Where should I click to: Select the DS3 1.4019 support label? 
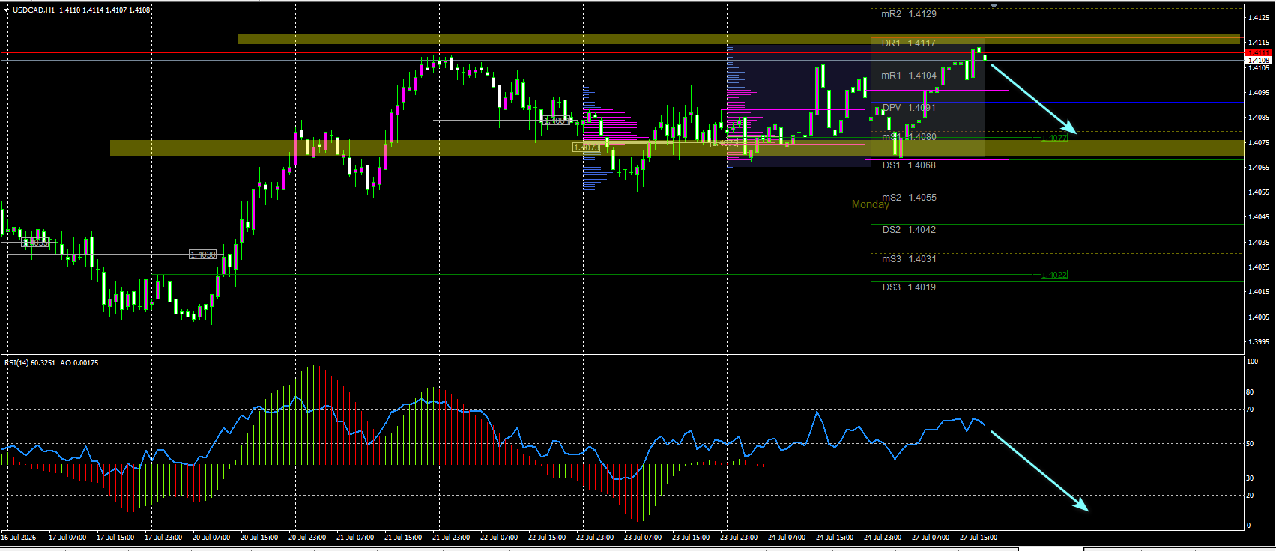(909, 287)
